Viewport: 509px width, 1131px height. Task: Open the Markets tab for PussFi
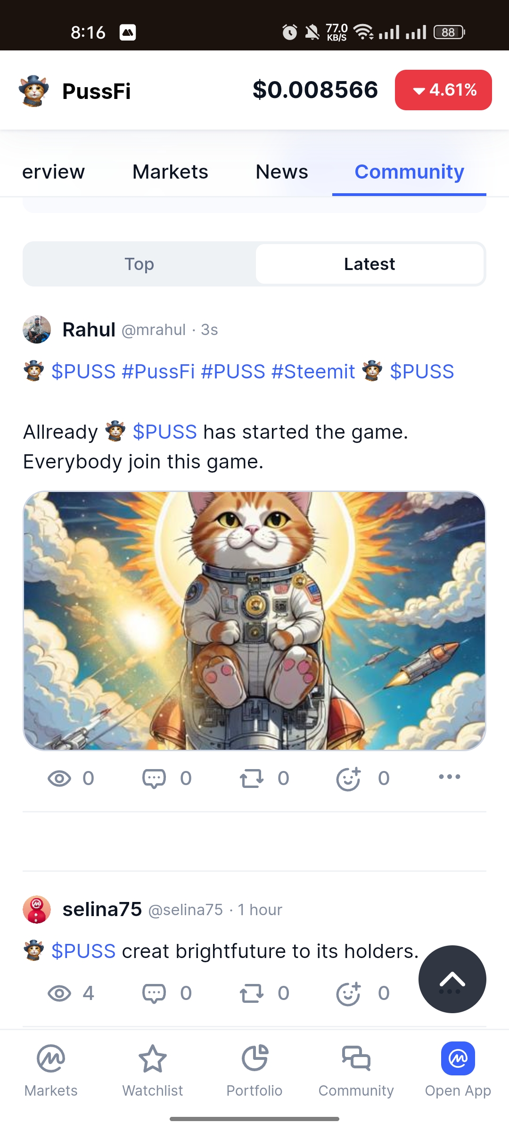click(x=170, y=172)
